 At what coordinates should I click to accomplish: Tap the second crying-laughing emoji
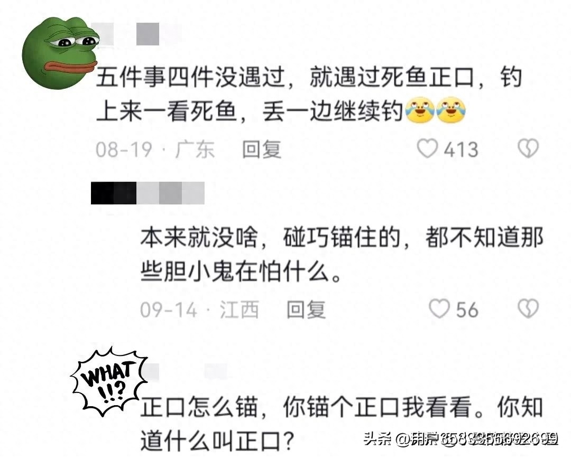pyautogui.click(x=451, y=110)
